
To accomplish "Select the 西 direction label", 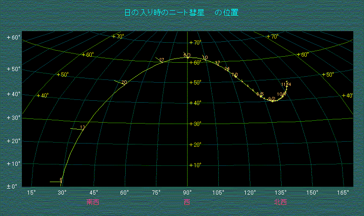I will (x=187, y=202).
